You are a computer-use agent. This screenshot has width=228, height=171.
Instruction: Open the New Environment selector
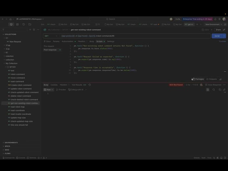(214, 25)
